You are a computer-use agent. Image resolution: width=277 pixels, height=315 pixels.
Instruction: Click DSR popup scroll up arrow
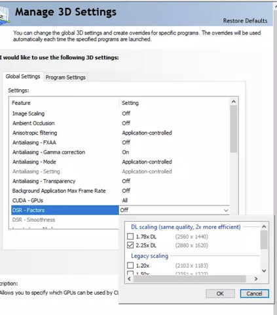click(x=264, y=226)
